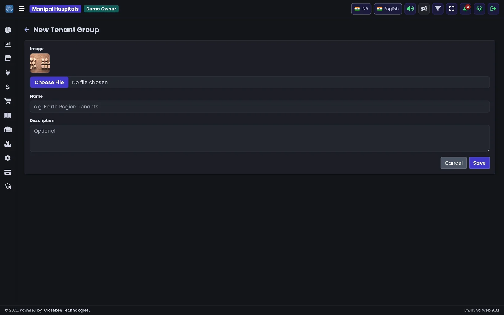
Task: Open the stacked boxes inventory sidebar icon
Action: (x=8, y=144)
